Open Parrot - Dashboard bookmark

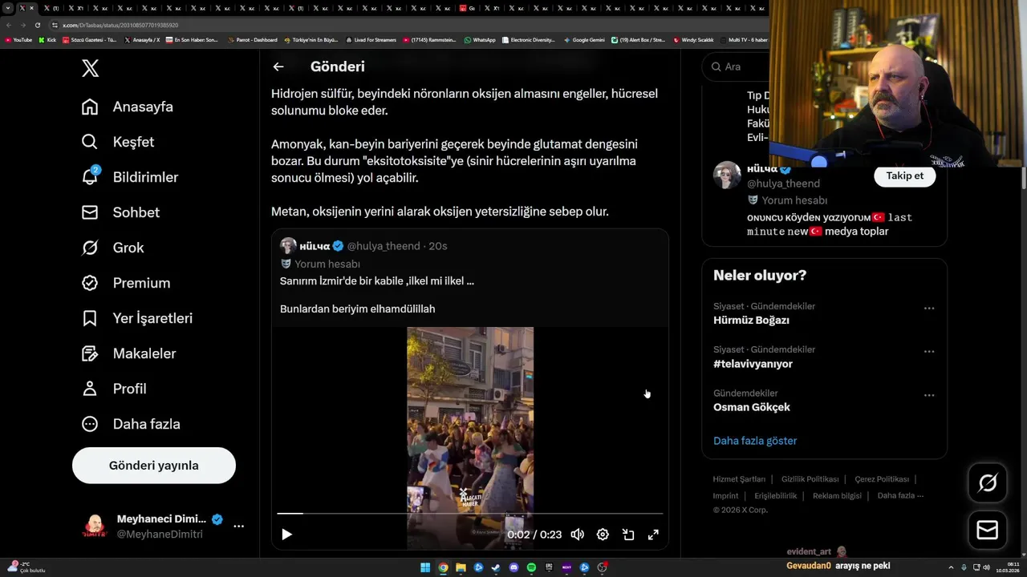point(253,40)
